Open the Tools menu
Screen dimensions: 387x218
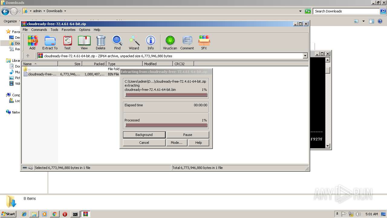54,30
